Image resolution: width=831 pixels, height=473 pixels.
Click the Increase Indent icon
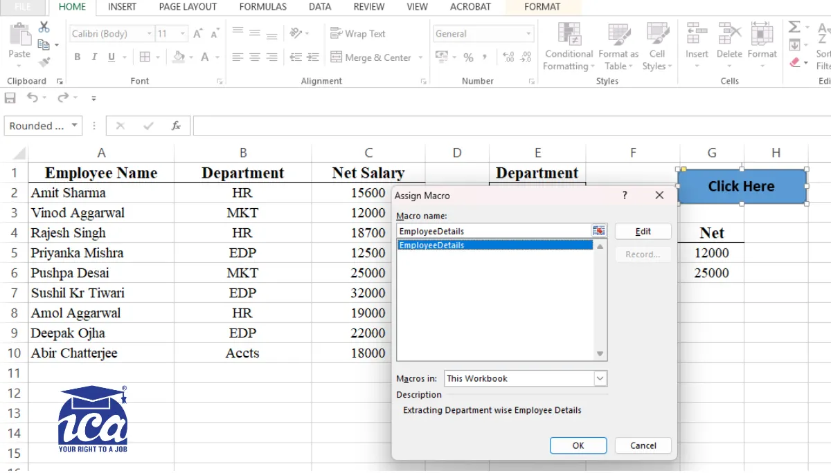pos(313,57)
